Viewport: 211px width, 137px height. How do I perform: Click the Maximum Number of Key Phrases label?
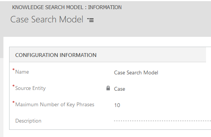click(x=55, y=104)
